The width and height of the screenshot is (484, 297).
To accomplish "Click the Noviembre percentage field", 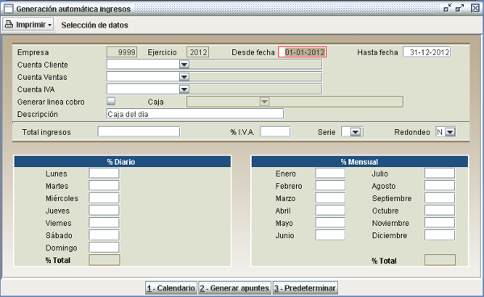I will click(x=440, y=223).
